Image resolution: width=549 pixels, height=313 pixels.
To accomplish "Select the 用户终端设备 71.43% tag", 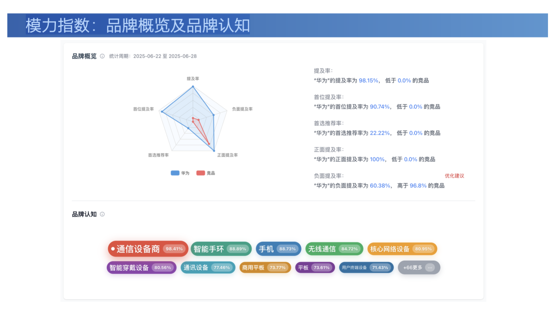I will [x=366, y=267].
